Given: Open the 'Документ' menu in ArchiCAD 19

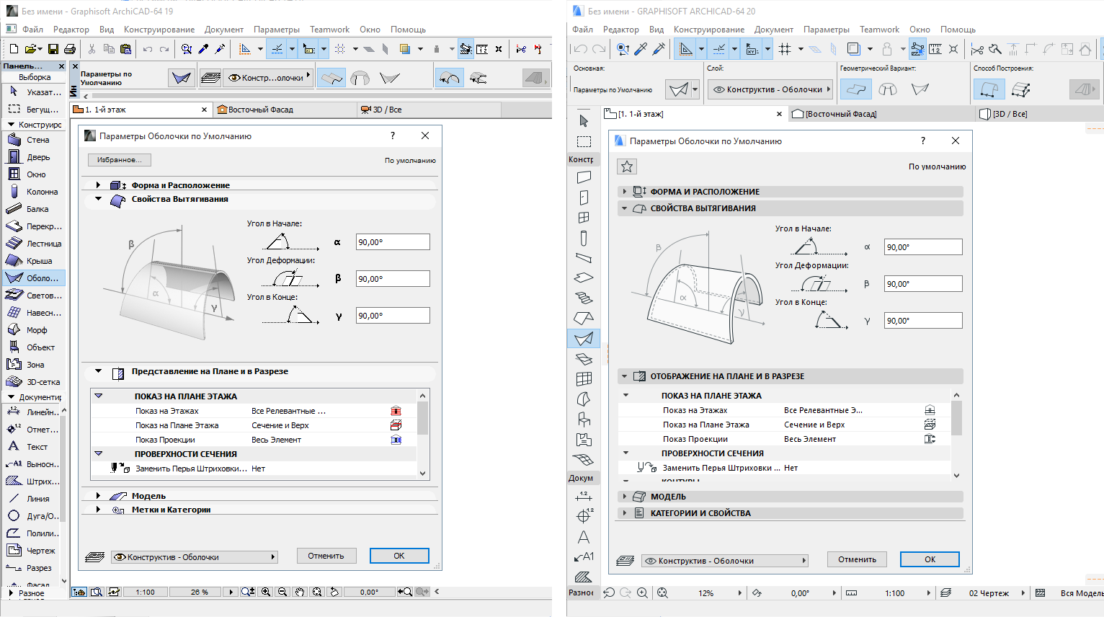Looking at the screenshot, I should (x=223, y=30).
